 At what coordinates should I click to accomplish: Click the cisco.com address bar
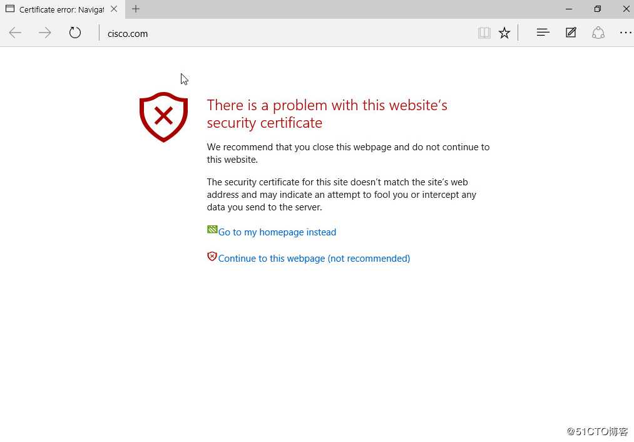point(282,34)
